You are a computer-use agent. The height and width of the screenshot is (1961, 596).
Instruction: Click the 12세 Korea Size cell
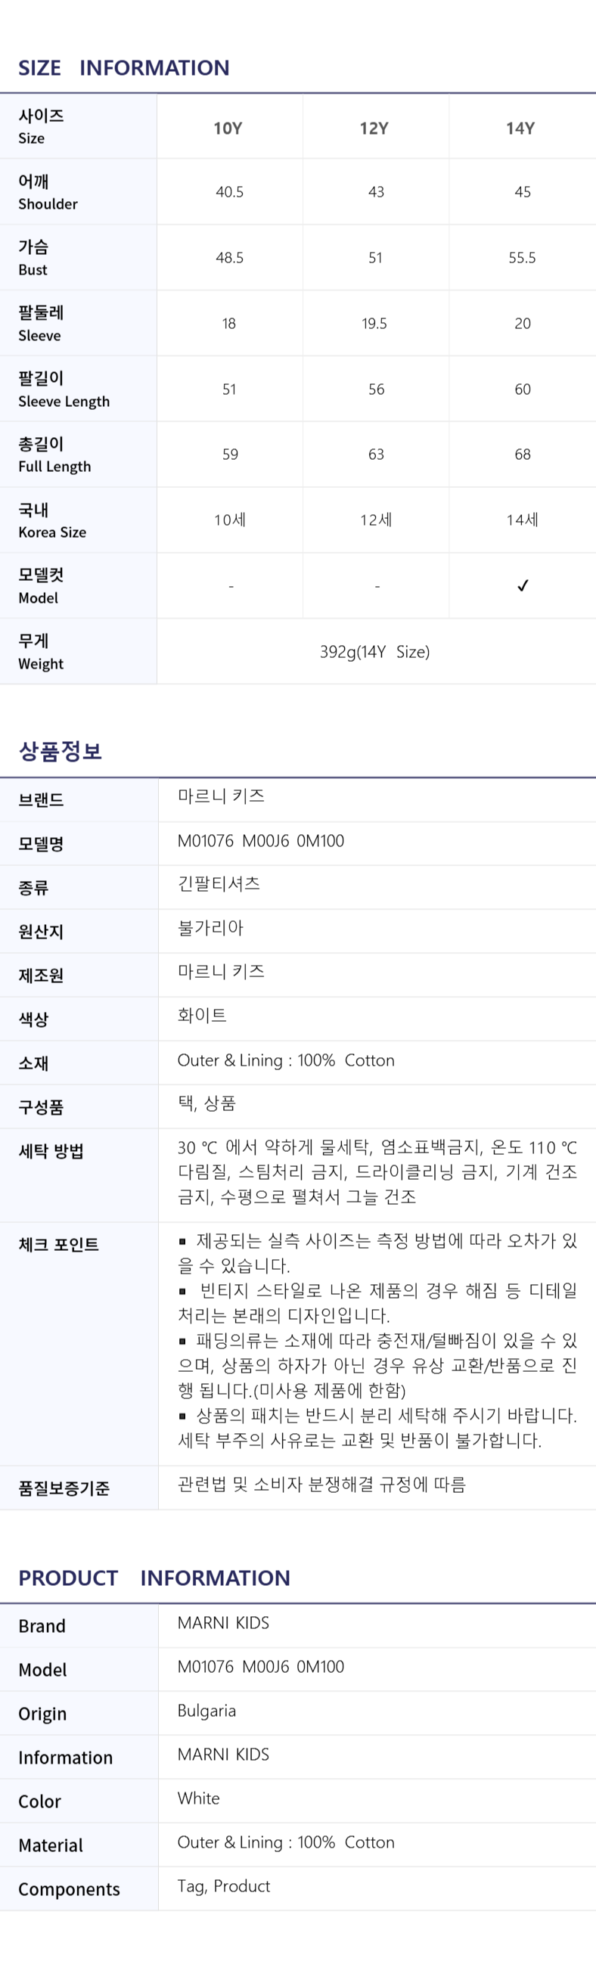(376, 520)
